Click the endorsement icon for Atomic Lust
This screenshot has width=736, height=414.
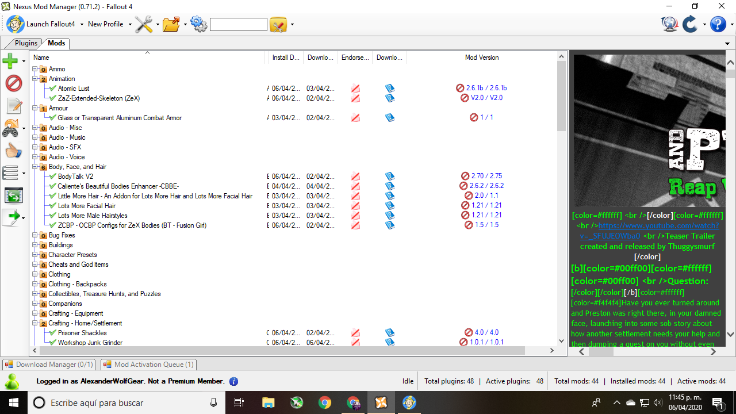click(355, 89)
